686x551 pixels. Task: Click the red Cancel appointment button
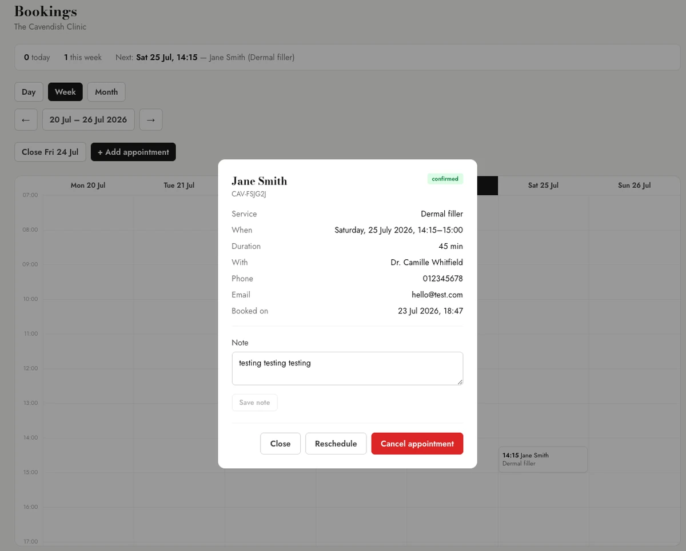(417, 444)
